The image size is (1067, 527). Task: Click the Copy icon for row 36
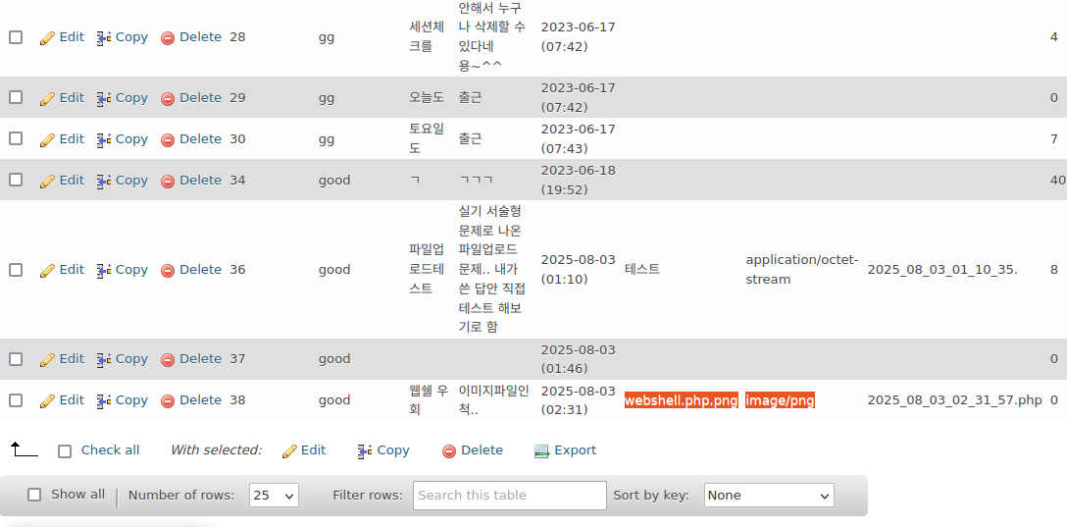click(104, 270)
